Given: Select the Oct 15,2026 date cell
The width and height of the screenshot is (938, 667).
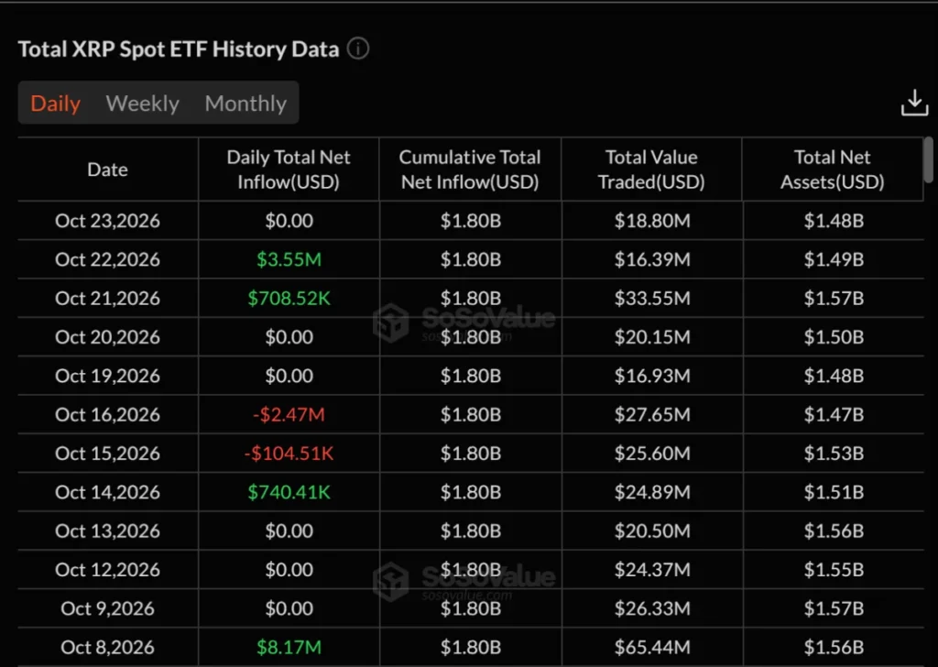Looking at the screenshot, I should 108,454.
